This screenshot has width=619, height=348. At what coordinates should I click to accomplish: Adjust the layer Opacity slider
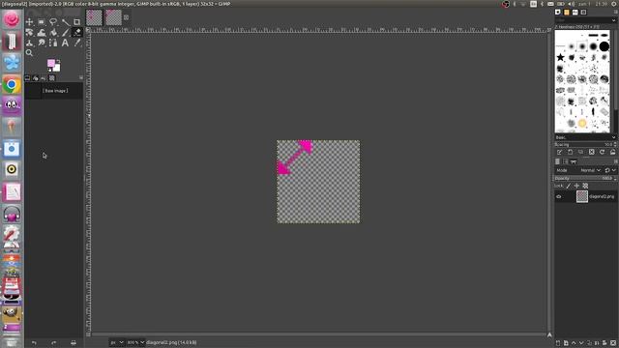(585, 178)
